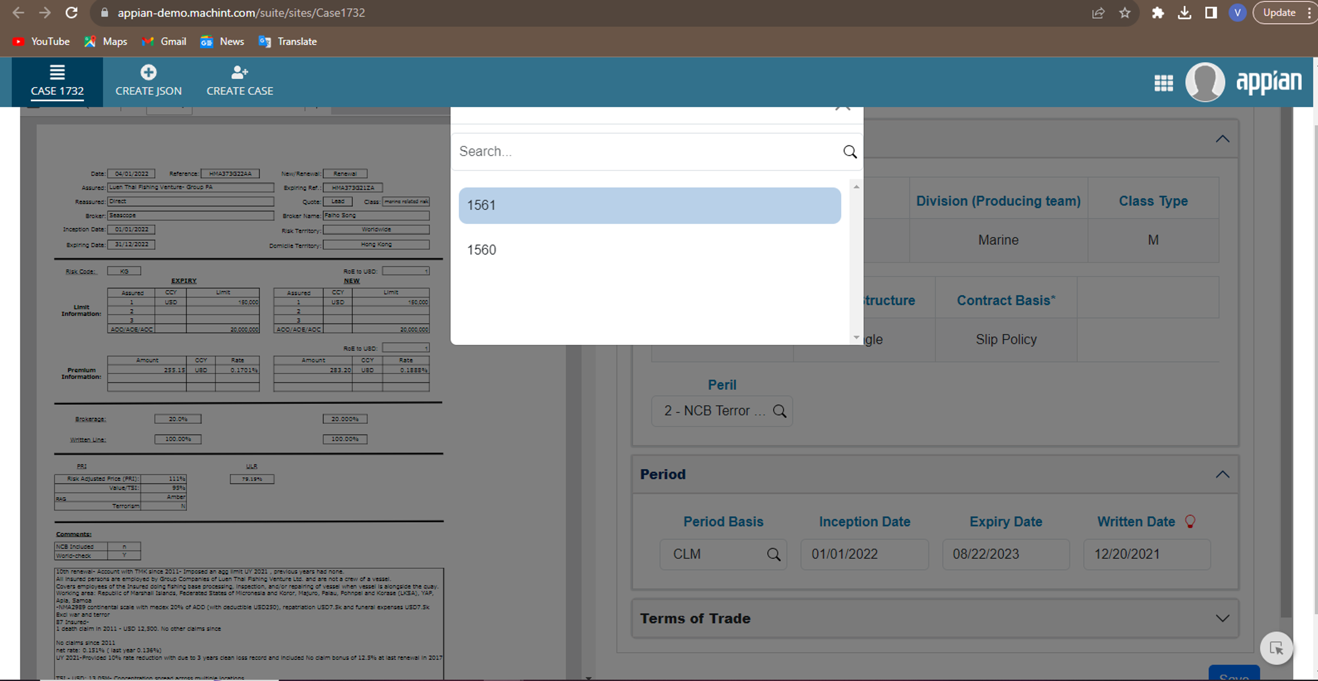Screen dimensions: 1318x681
Task: Open the Period Basis CLM lookup
Action: [723, 554]
